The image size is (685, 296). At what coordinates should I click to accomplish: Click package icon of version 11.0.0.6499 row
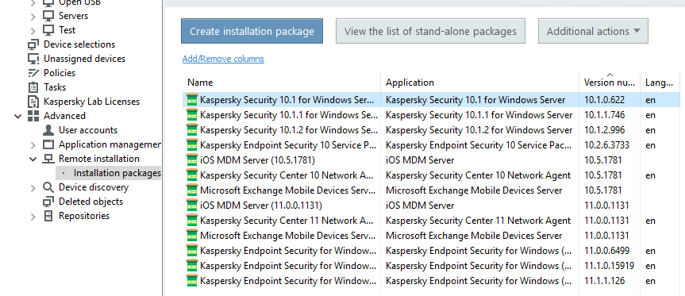(x=192, y=251)
